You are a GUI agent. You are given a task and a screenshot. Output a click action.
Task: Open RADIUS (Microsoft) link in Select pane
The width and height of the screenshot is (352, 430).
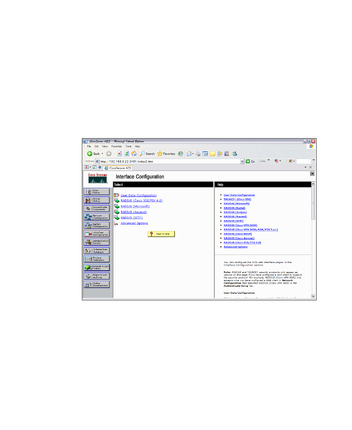[135, 207]
